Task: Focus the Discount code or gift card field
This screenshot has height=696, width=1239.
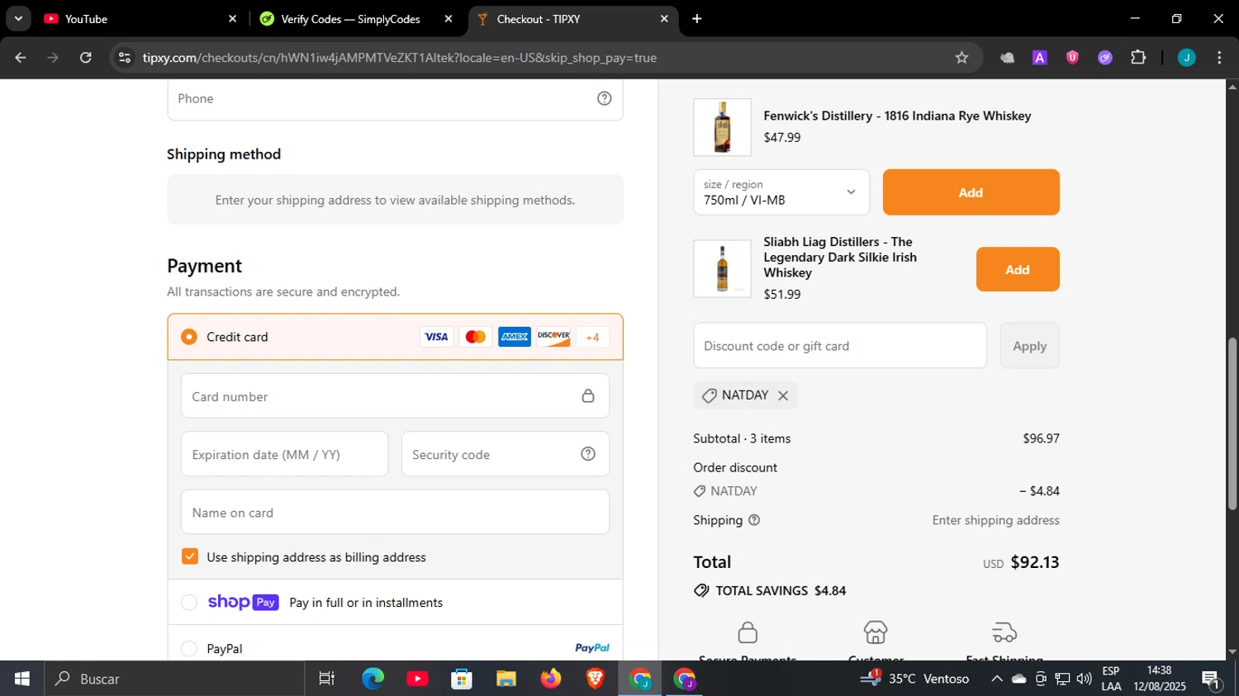Action: click(x=840, y=346)
